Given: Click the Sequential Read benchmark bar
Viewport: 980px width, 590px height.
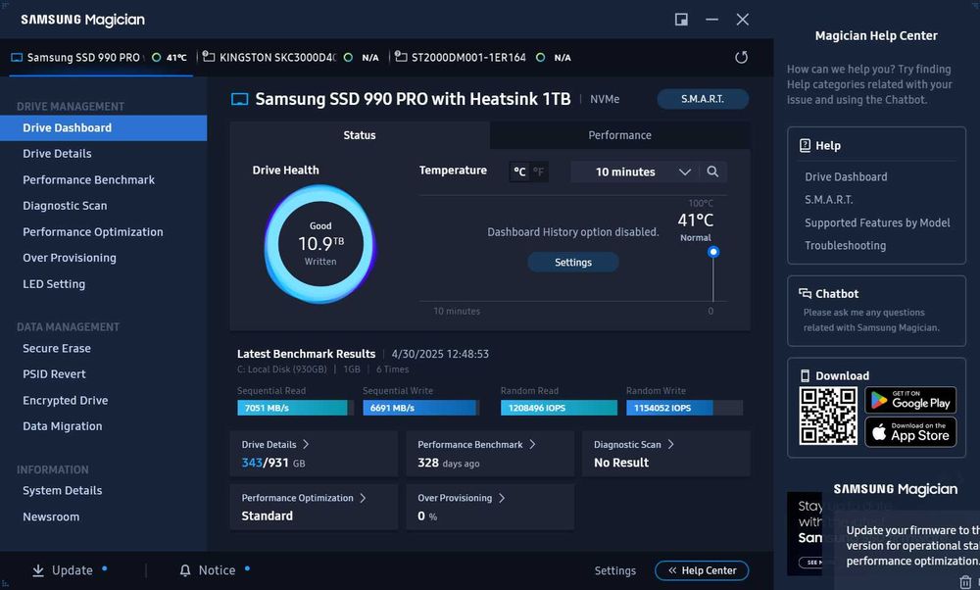Looking at the screenshot, I should click(x=295, y=408).
